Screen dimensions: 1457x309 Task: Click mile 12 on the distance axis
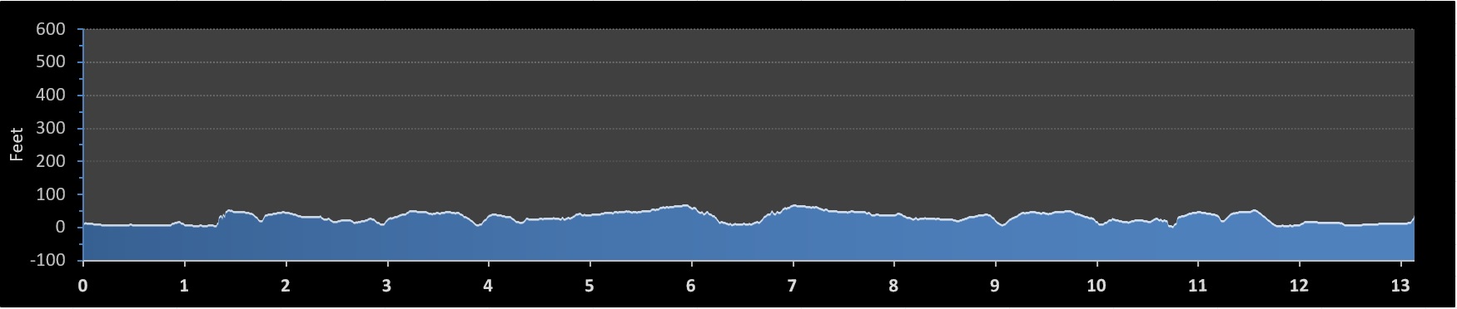coord(1299,286)
